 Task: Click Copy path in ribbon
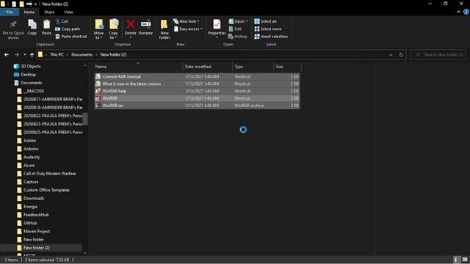[x=68, y=29]
